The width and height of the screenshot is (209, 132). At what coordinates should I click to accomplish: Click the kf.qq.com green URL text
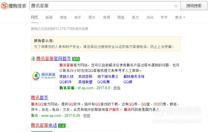pyautogui.click(x=86, y=88)
